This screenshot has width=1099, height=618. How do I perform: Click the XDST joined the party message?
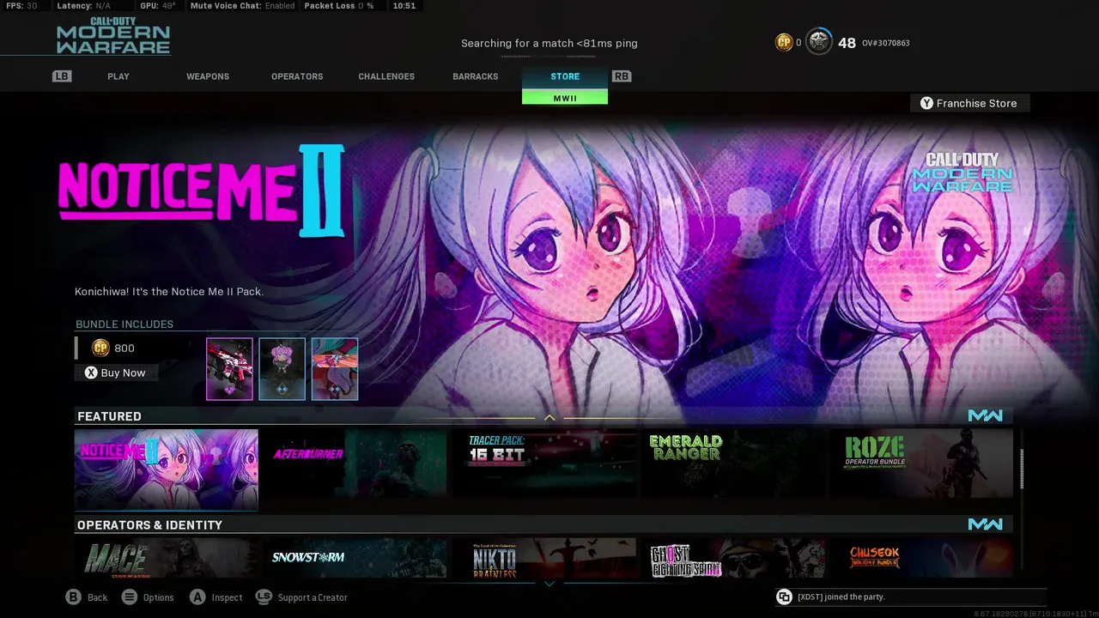coord(841,597)
